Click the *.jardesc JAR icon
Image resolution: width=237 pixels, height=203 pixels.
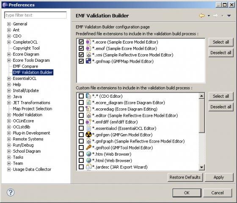pos(88,167)
